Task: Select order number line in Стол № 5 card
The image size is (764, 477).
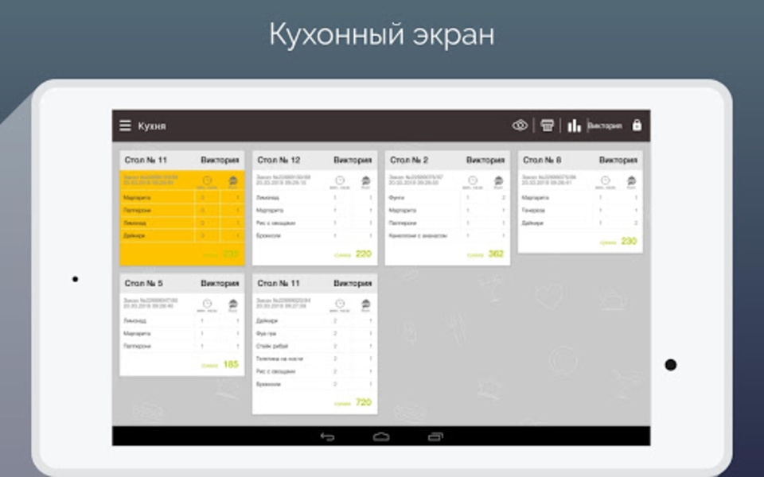Action: pyautogui.click(x=150, y=301)
